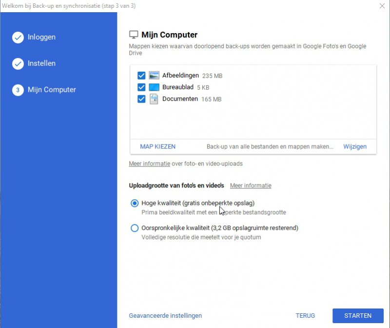The height and width of the screenshot is (328, 390).
Task: Uncheck the Afbeeldingen checkbox
Action: (x=141, y=76)
